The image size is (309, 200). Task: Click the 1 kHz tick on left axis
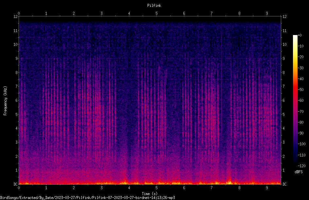click(17, 170)
